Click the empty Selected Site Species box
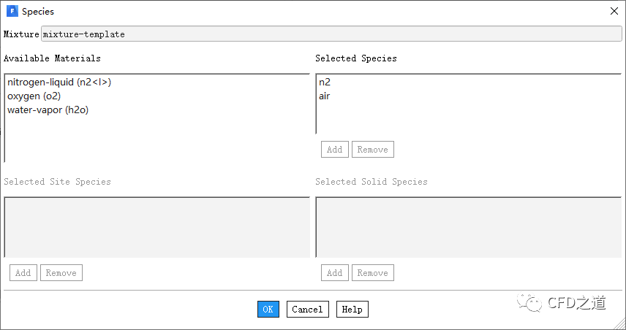 pyautogui.click(x=156, y=226)
